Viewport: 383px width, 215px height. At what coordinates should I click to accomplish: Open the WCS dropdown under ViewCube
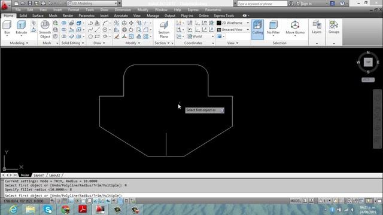pos(368,79)
